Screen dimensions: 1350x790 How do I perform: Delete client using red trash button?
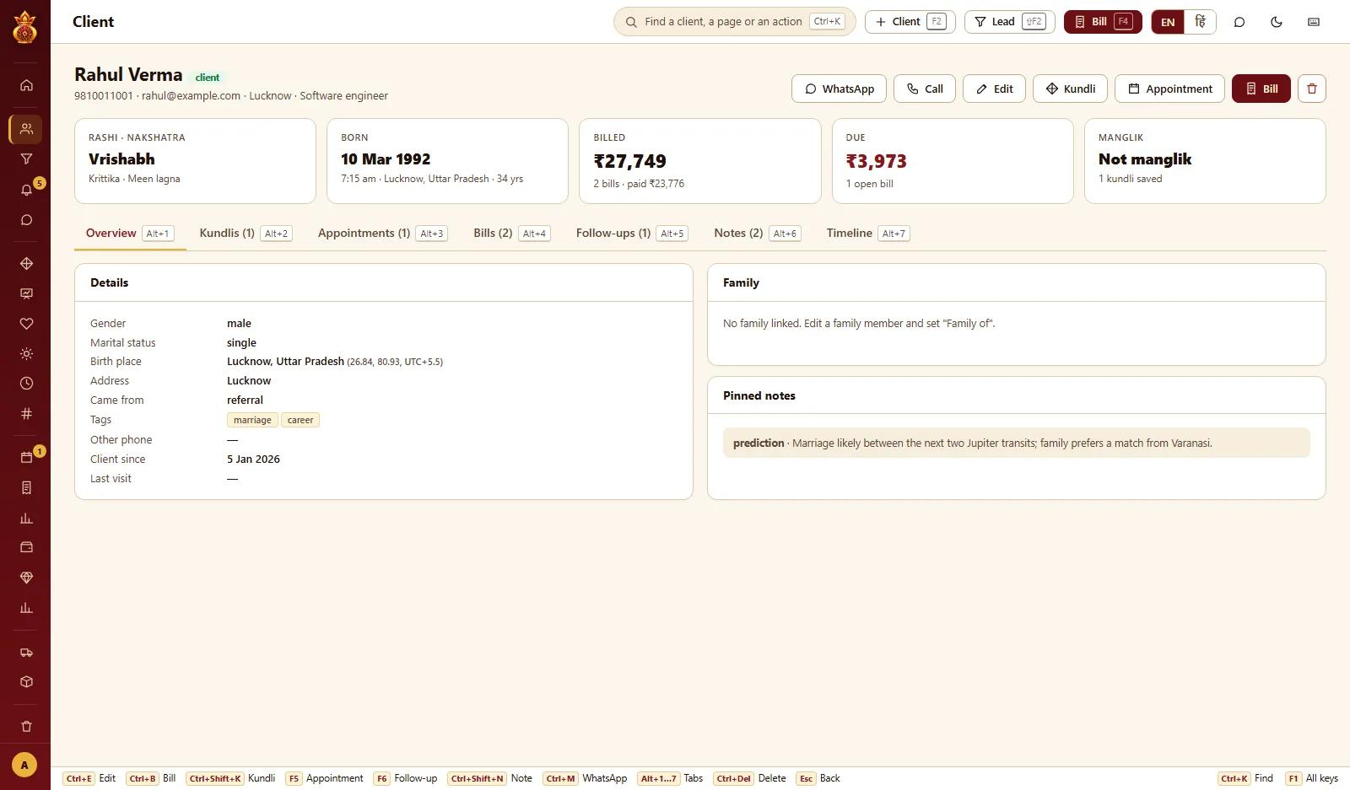click(x=1312, y=89)
